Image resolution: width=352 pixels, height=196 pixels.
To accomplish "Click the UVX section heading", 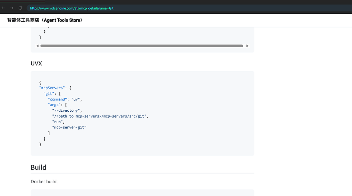I will coord(36,63).
